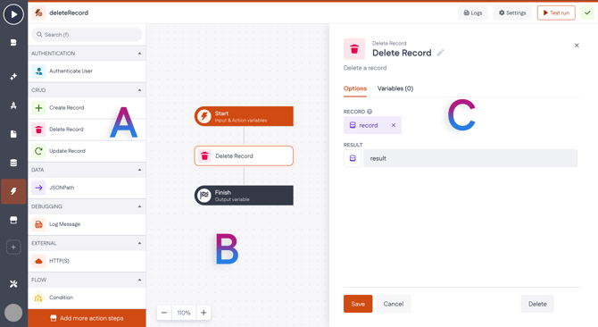
Task: Collapse the AUTHENTICATION section
Action: coord(139,54)
